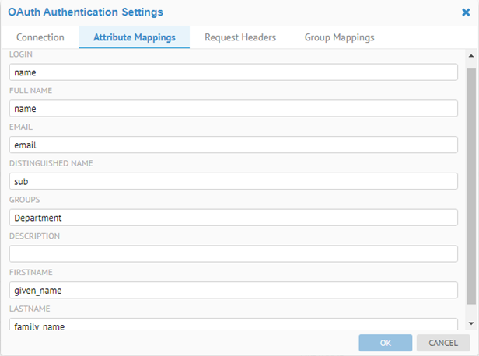Focus the Firstname field with given_name
This screenshot has width=479, height=356.
pyautogui.click(x=233, y=290)
